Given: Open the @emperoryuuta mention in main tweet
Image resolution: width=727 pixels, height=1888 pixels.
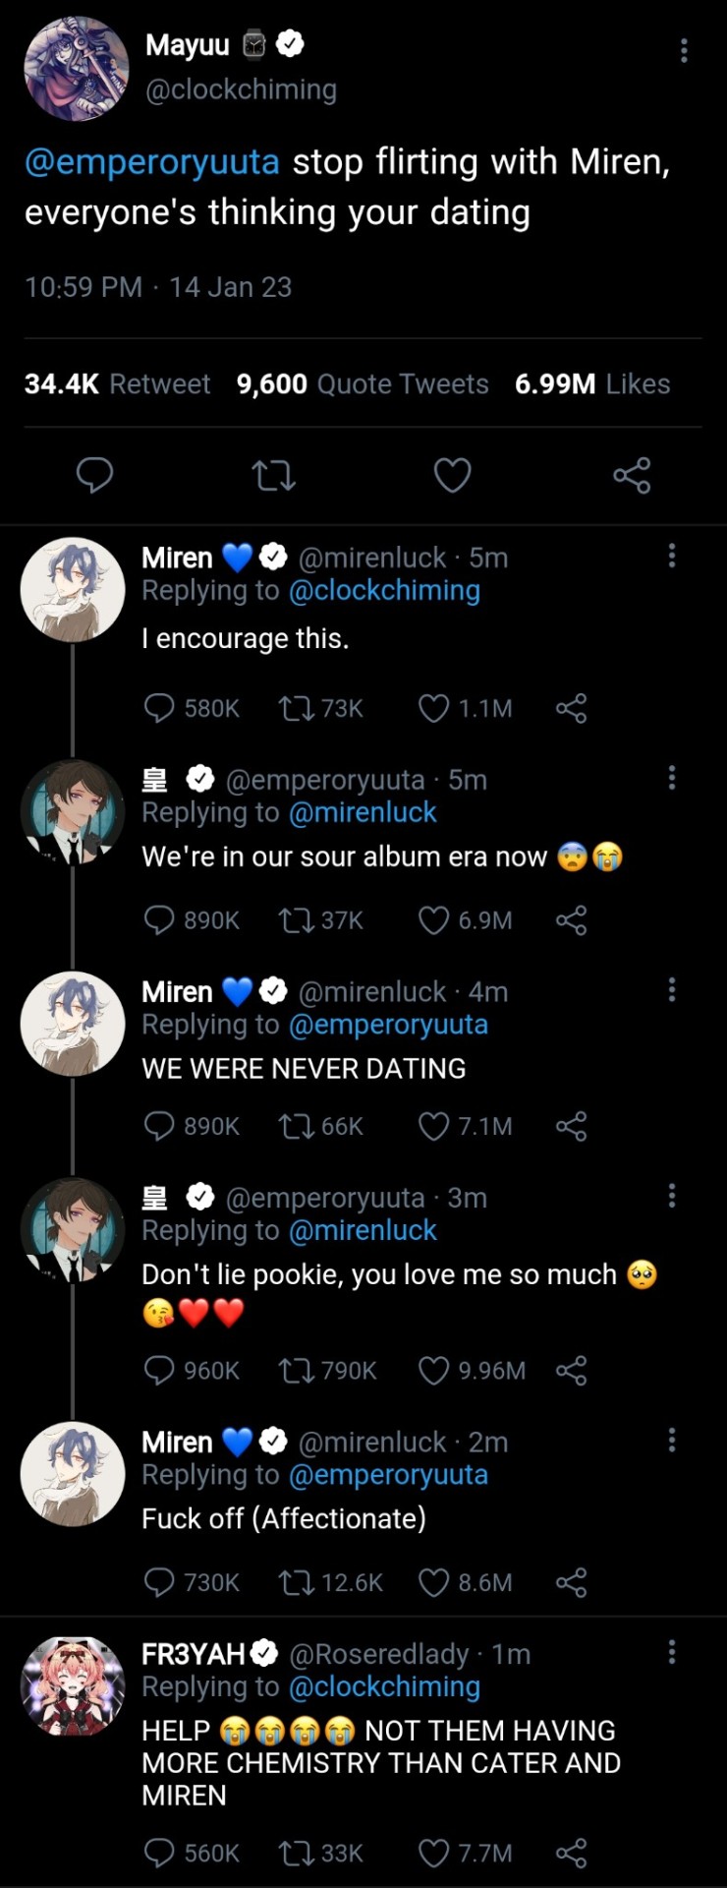Looking at the screenshot, I should [x=152, y=161].
